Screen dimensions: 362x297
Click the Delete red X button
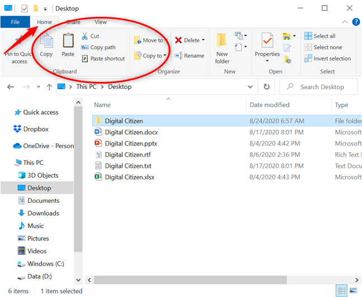click(x=187, y=40)
